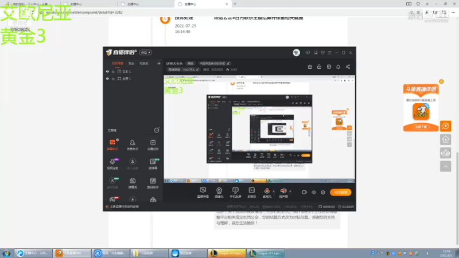Click the mode pill next to 直播伴侣 logo
459x258 pixels.
pyautogui.click(x=146, y=53)
